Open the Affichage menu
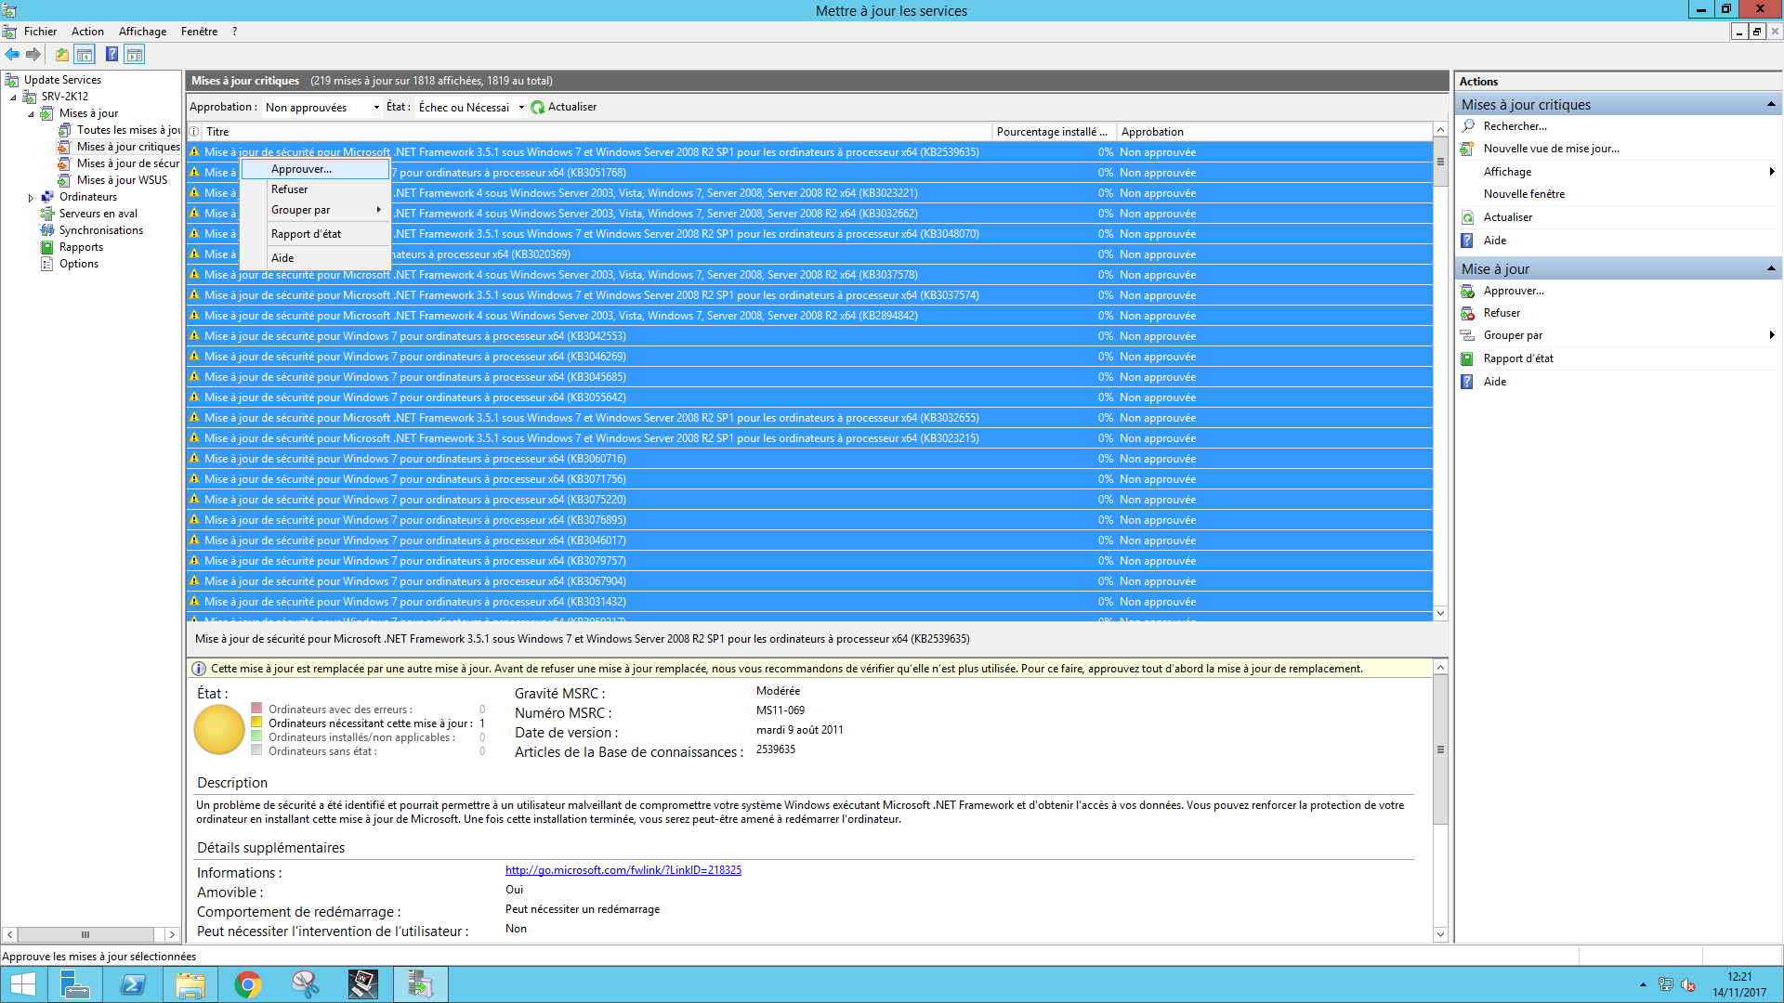The width and height of the screenshot is (1784, 1003). tap(142, 32)
